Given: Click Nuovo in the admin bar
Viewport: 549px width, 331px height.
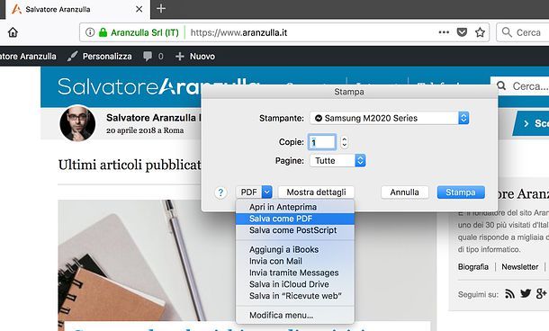Looking at the screenshot, I should tap(202, 57).
